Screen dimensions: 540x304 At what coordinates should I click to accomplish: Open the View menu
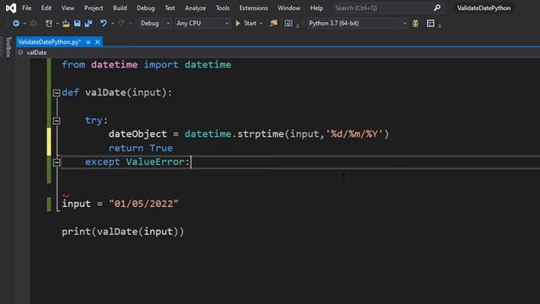click(x=67, y=8)
